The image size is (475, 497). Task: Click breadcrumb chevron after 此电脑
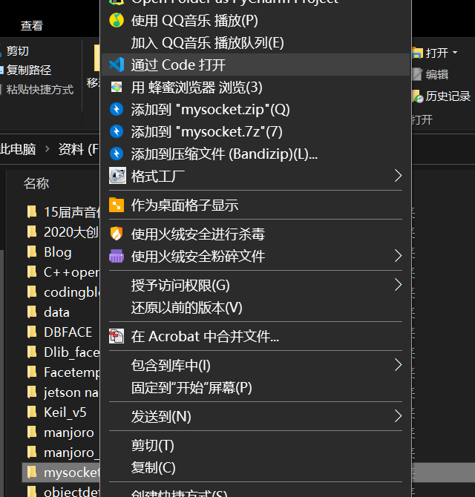coord(47,148)
